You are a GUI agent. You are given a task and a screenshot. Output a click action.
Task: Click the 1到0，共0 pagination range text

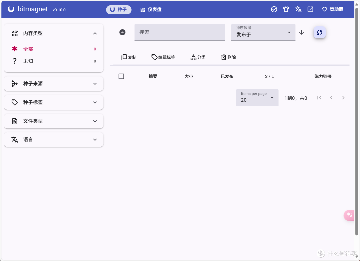tap(296, 98)
